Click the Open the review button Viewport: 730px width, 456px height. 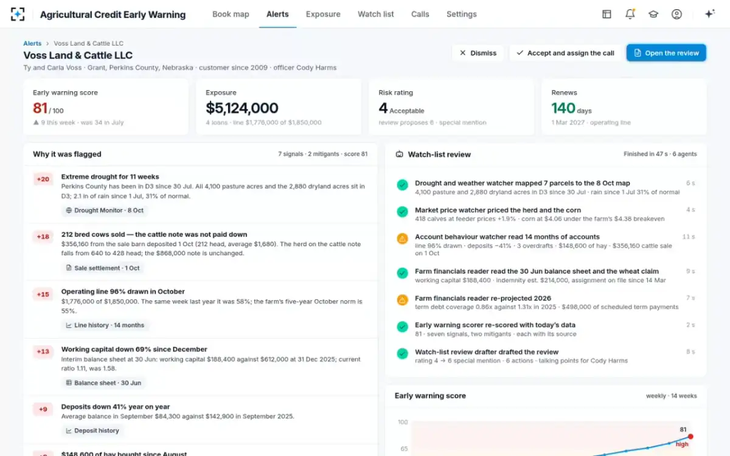(x=666, y=53)
